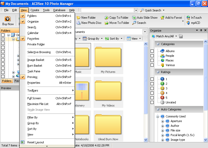Click the file list scroll-down arrow
This screenshot has width=208, height=148.
tap(146, 140)
